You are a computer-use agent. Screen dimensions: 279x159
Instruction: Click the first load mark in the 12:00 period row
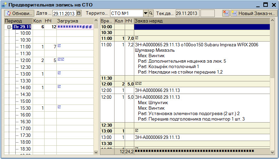click(59, 59)
